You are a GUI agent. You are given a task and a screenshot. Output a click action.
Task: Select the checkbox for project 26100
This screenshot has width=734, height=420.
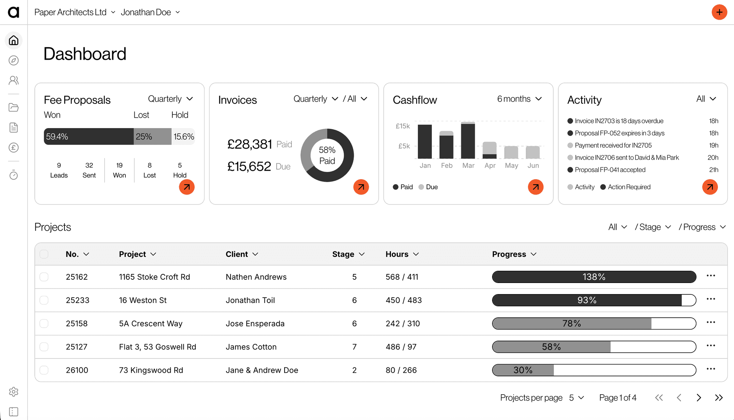pos(44,370)
